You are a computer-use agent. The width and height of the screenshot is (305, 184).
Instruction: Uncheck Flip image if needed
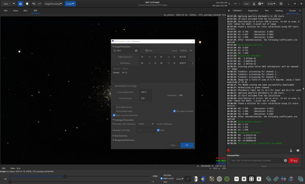[x=174, y=111]
